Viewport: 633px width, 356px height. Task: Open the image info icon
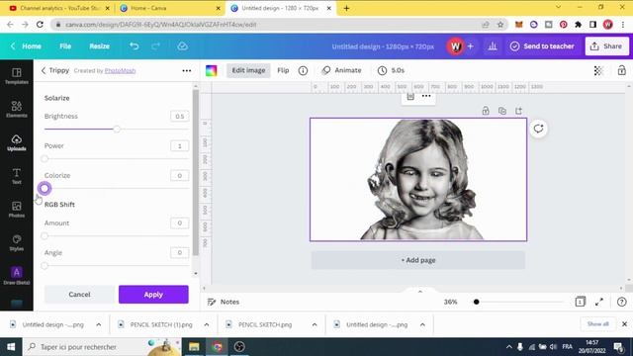coord(303,70)
